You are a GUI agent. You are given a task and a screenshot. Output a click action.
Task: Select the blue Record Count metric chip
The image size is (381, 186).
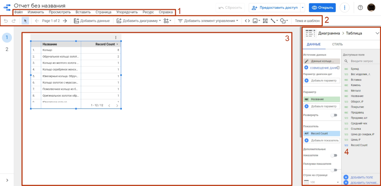[321, 133]
